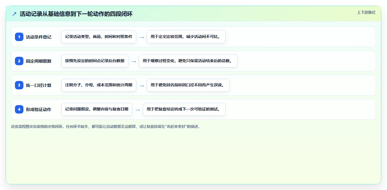Click the box 注明分子、分母、成本范围和统计周期

[x=99, y=85]
